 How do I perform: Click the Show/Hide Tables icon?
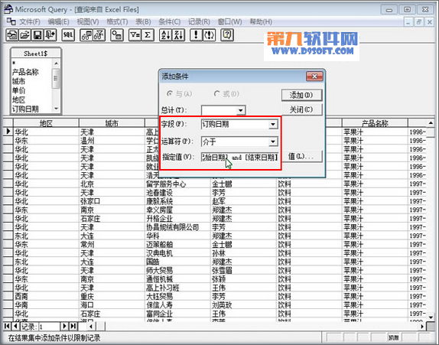pyautogui.click(x=86, y=35)
